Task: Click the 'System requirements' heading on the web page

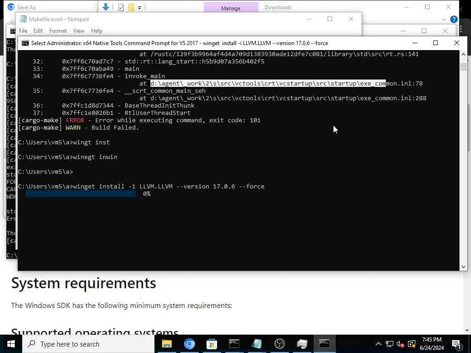Action: (x=84, y=283)
